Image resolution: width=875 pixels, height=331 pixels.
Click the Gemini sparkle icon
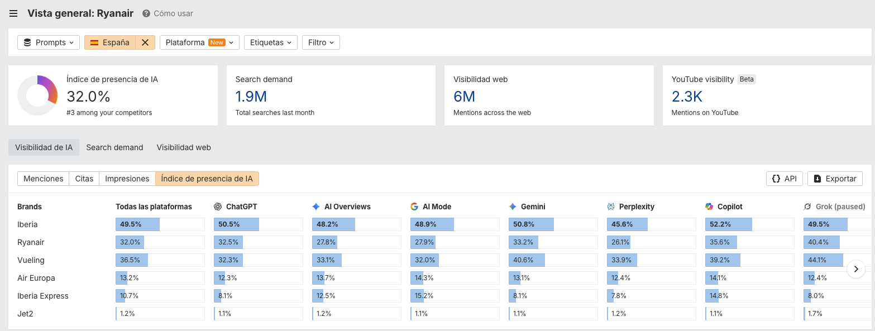513,207
